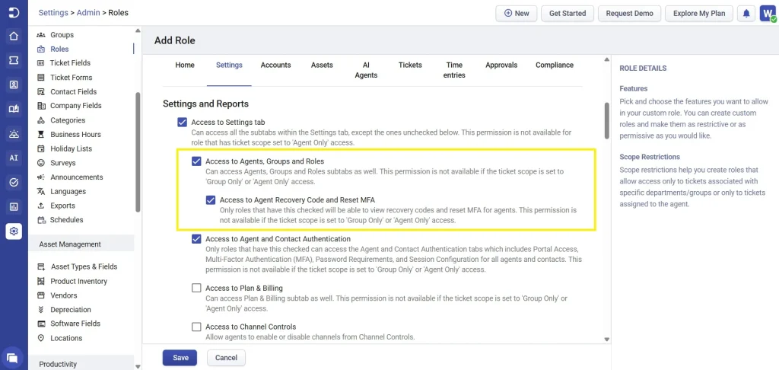Open Ticket Forms in sidebar
Image resolution: width=779 pixels, height=370 pixels.
coord(71,77)
